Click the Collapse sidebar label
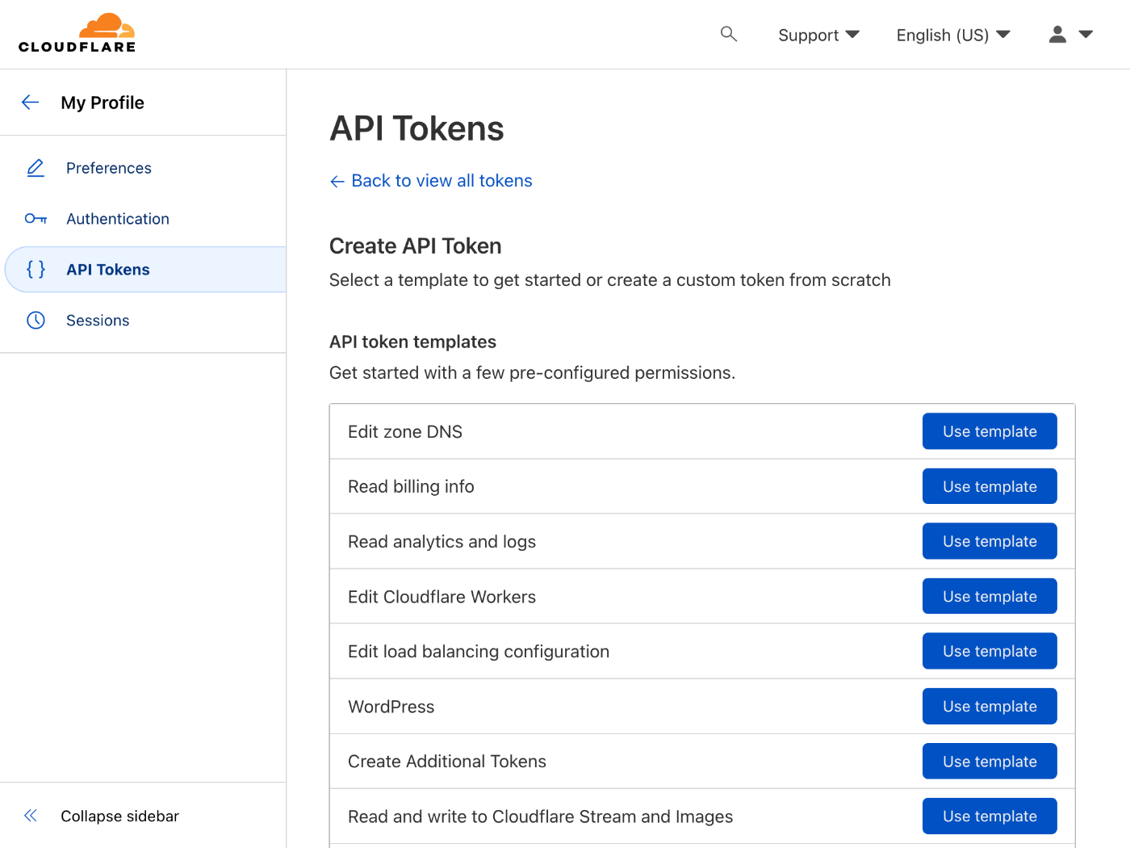Image resolution: width=1130 pixels, height=848 pixels. pos(119,816)
